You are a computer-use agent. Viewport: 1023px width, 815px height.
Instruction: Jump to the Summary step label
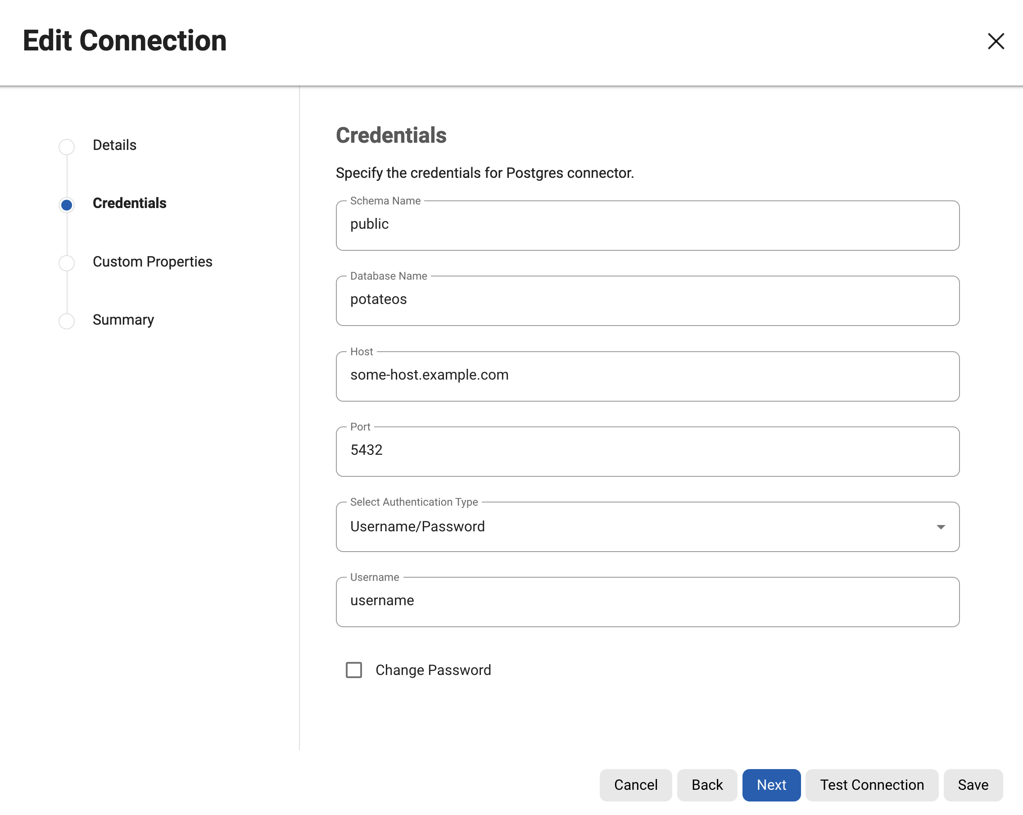[x=123, y=320]
